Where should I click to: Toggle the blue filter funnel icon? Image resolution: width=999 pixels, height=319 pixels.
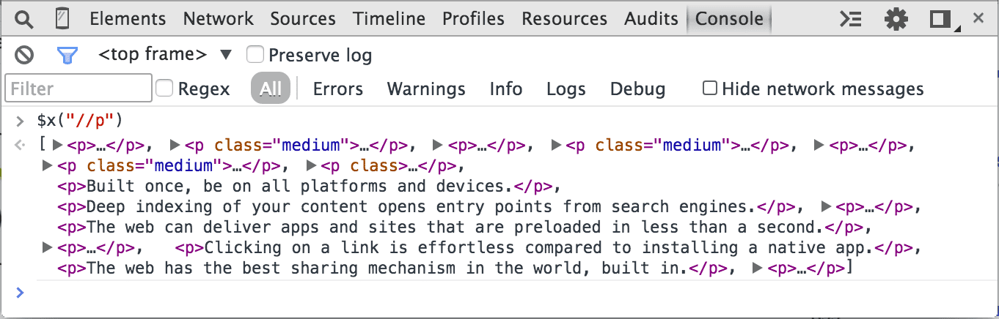point(67,55)
